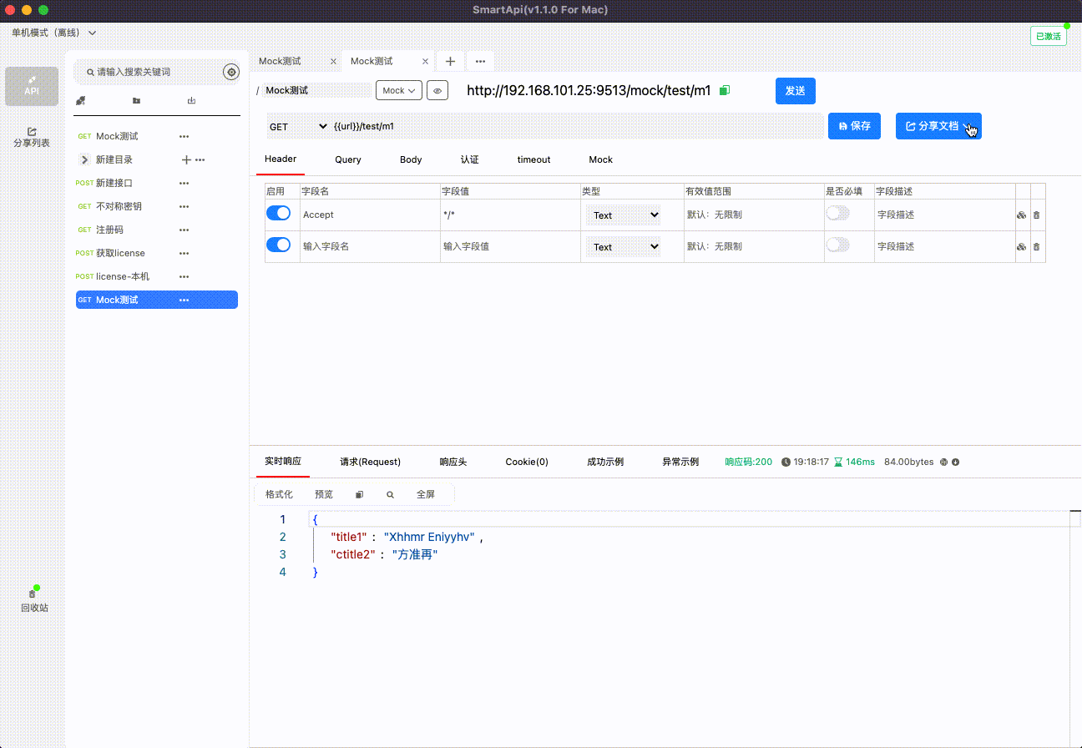Open more options for 不对称密钥

[x=184, y=206]
